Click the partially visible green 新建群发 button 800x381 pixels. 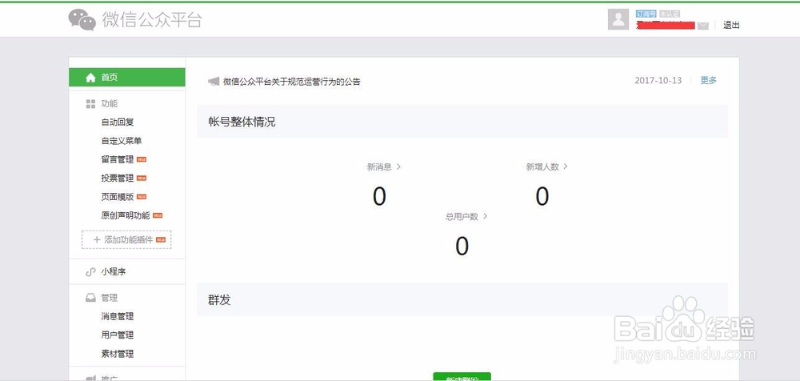pos(462,377)
